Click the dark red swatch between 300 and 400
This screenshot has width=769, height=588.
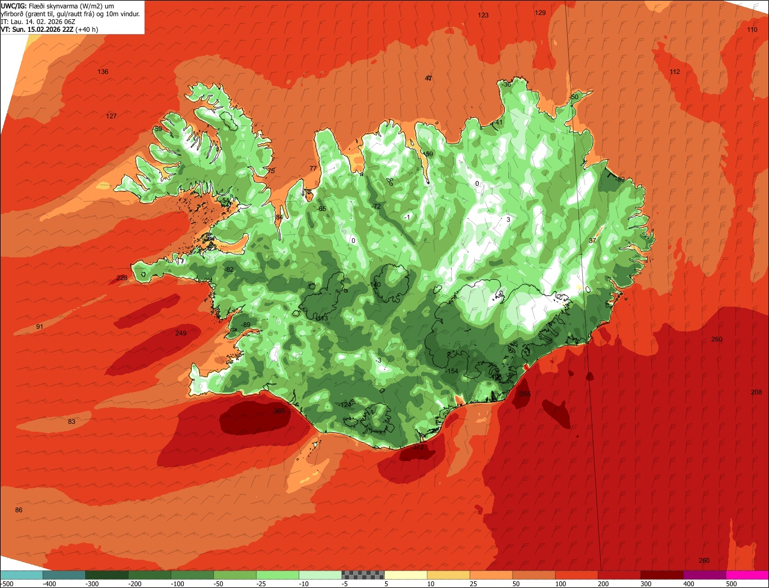[x=661, y=575]
